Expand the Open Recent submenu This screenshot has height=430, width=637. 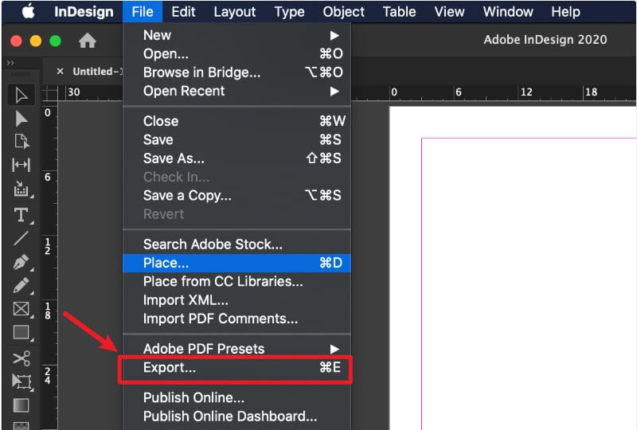[x=236, y=91]
